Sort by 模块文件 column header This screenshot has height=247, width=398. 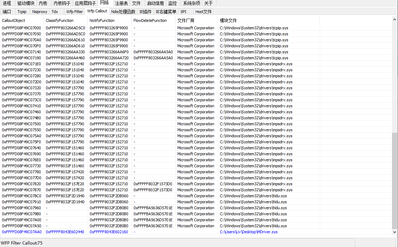pos(228,20)
